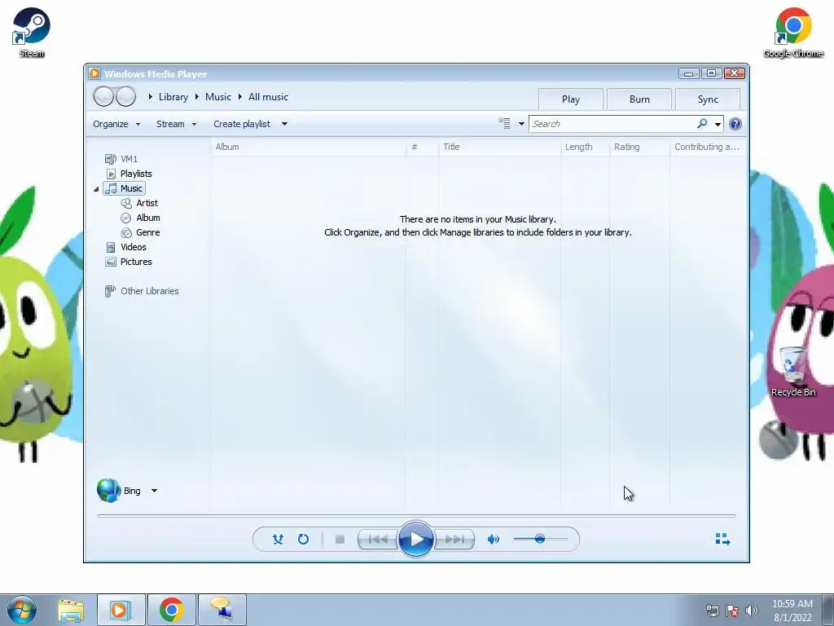Click Music in the breadcrumb
834x626 pixels.
(x=218, y=97)
